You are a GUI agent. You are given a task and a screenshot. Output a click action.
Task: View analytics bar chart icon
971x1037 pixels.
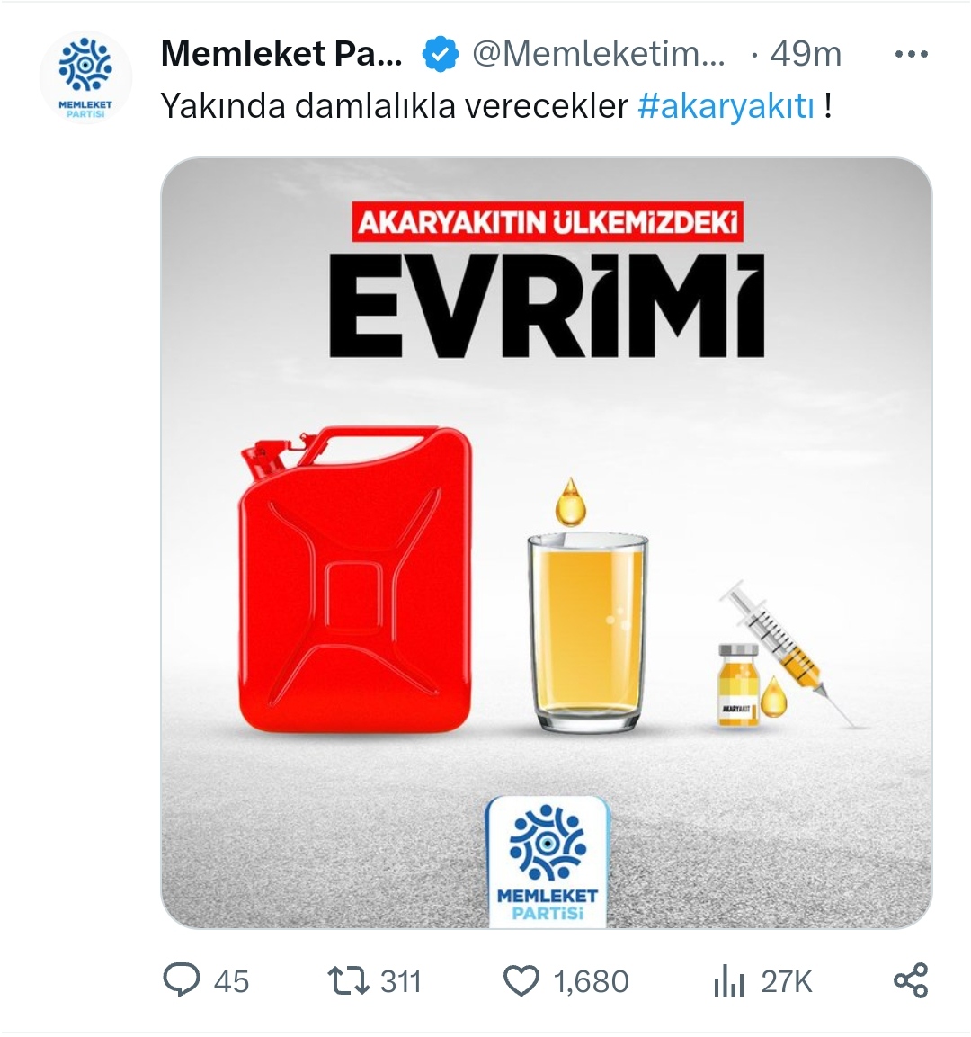(x=729, y=980)
